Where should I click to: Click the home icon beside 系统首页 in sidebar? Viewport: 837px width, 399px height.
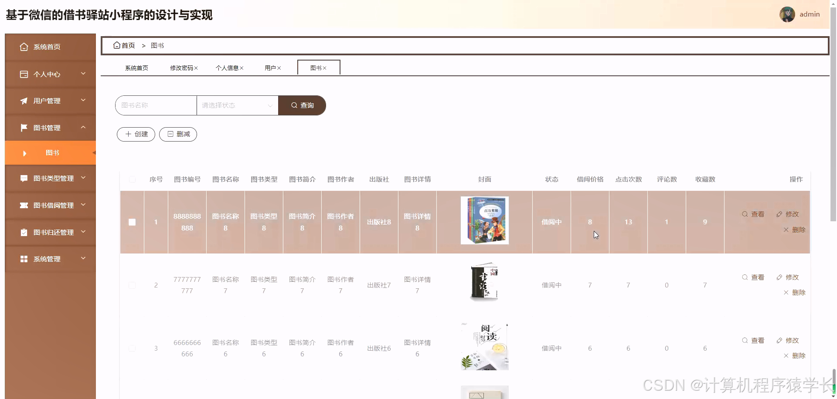24,47
